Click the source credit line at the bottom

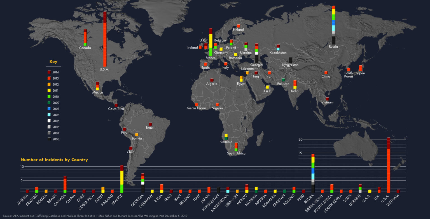[x=95, y=216]
